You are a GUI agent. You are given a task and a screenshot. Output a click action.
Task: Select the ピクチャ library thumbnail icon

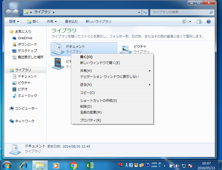coord(125,48)
